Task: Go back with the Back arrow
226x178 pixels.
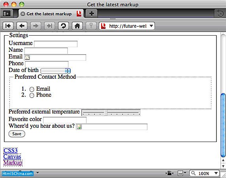Action: point(22,26)
